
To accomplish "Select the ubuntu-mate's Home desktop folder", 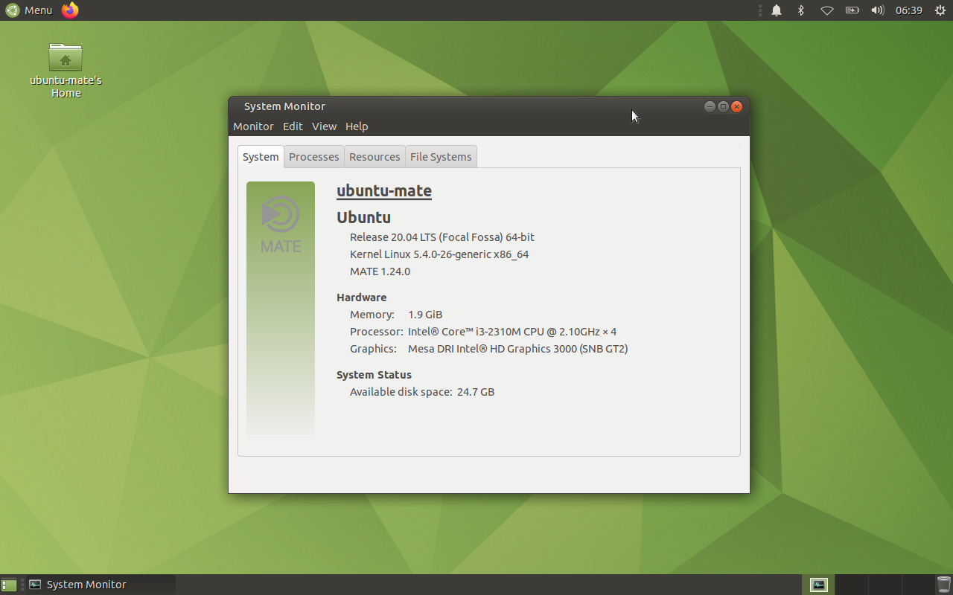I will coord(66,71).
